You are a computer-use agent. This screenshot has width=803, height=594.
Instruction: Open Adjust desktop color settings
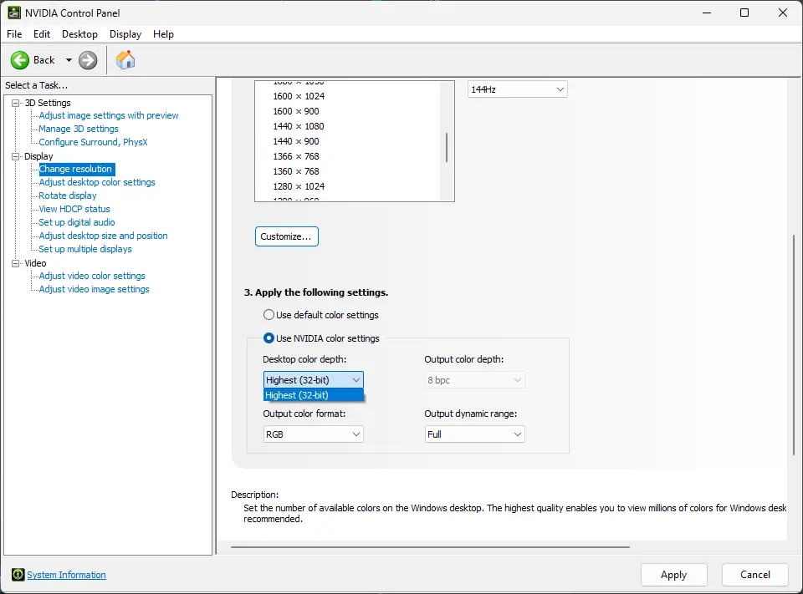(x=97, y=182)
